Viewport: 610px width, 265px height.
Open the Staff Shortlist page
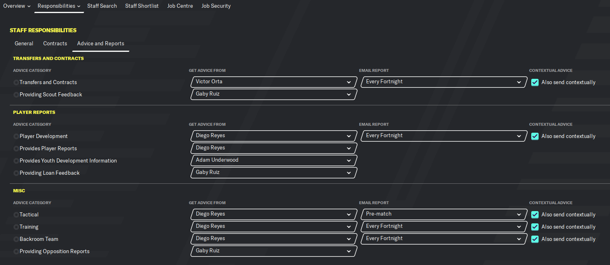[142, 6]
